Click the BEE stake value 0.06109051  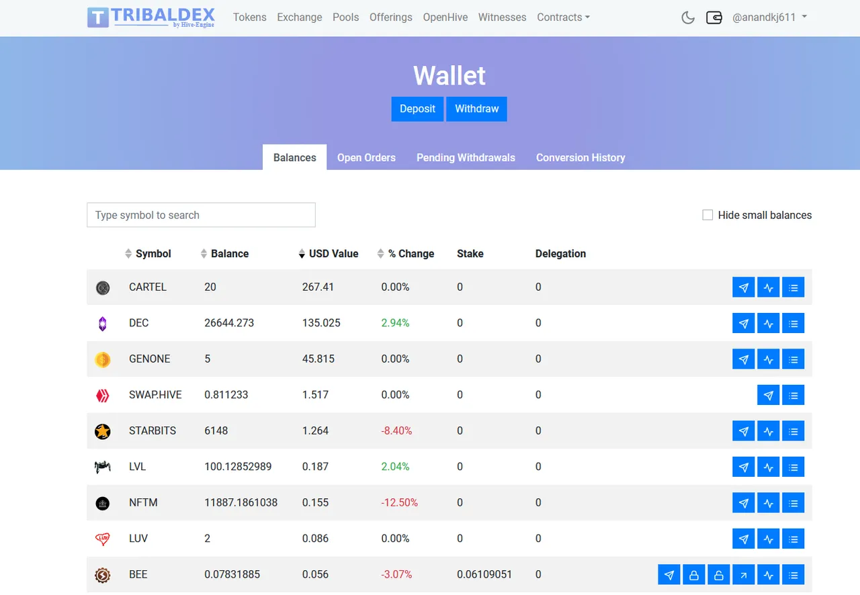484,574
